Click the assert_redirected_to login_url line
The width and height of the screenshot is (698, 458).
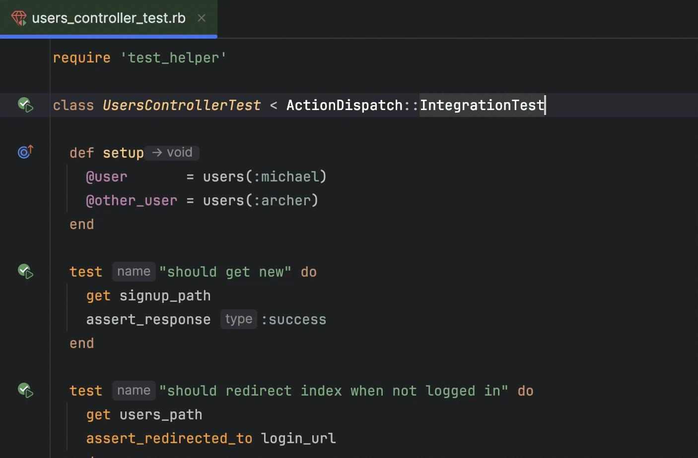pyautogui.click(x=210, y=438)
